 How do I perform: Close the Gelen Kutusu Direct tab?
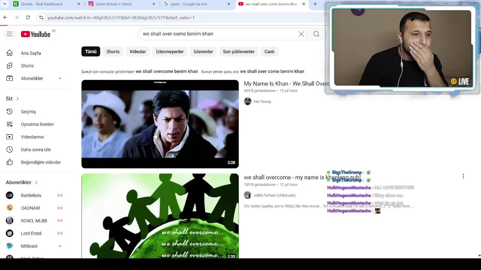pyautogui.click(x=154, y=4)
